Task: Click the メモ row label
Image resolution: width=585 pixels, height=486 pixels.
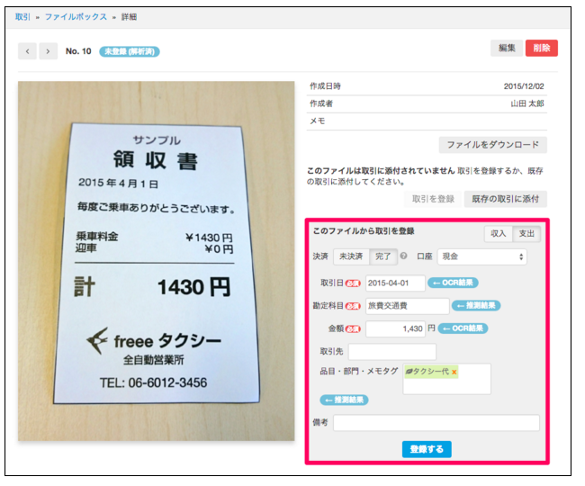Action: point(317,121)
